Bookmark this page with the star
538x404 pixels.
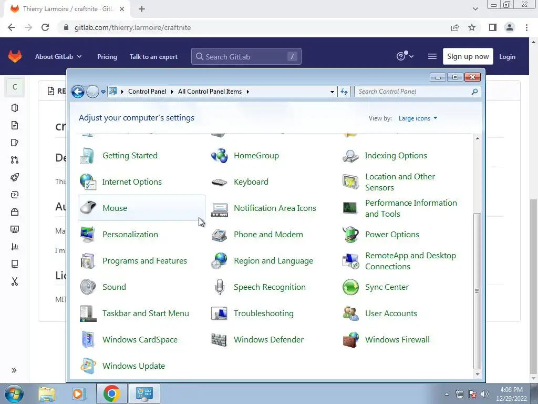tap(472, 27)
